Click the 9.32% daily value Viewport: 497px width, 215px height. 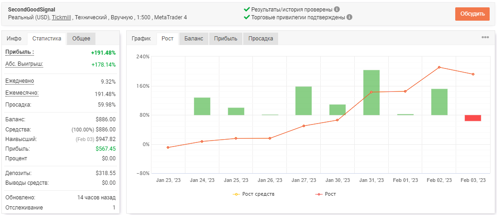[x=108, y=81]
